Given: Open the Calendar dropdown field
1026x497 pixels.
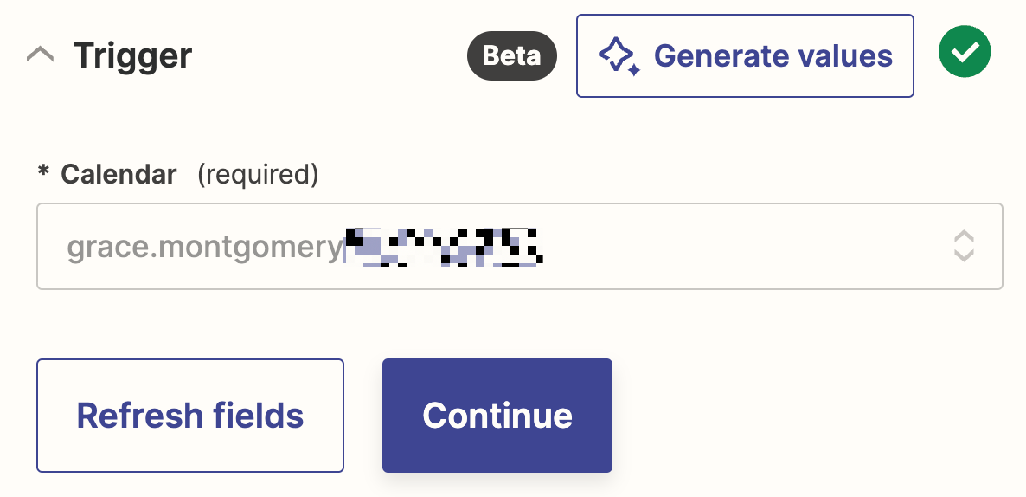Looking at the screenshot, I should click(x=519, y=247).
